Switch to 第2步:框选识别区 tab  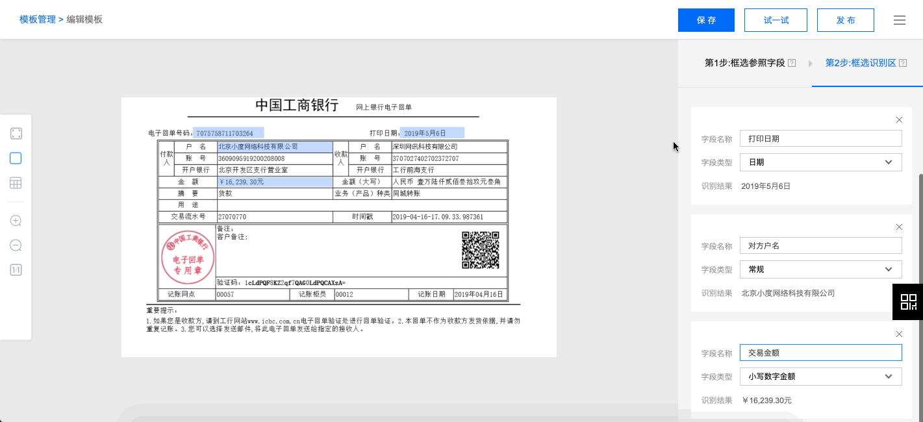[861, 63]
